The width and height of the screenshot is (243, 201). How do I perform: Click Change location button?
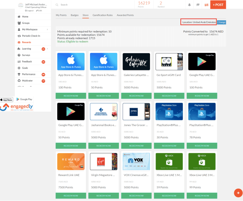point(221,22)
